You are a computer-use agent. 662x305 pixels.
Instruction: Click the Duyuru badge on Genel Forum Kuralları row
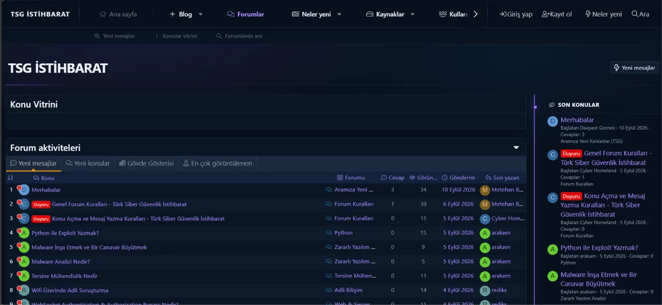coord(41,205)
